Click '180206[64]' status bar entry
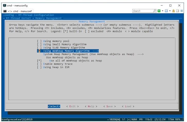Viewport: 187px width, 122px height. [x=114, y=119]
